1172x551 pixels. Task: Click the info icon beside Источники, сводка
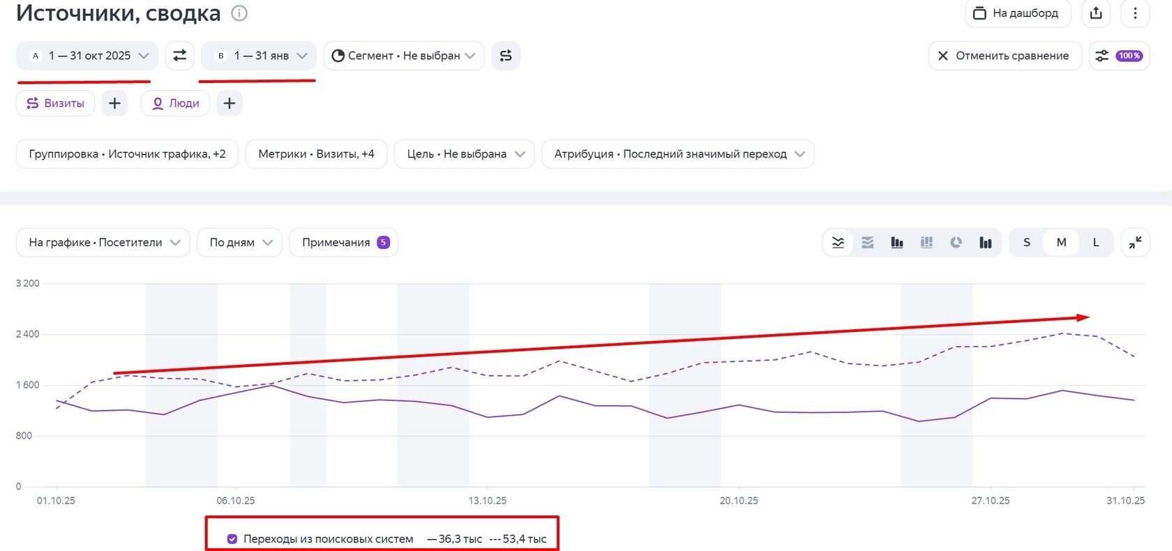click(239, 13)
